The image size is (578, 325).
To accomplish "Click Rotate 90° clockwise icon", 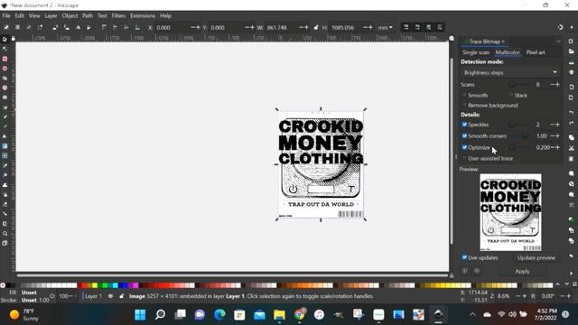I will 66,27.
